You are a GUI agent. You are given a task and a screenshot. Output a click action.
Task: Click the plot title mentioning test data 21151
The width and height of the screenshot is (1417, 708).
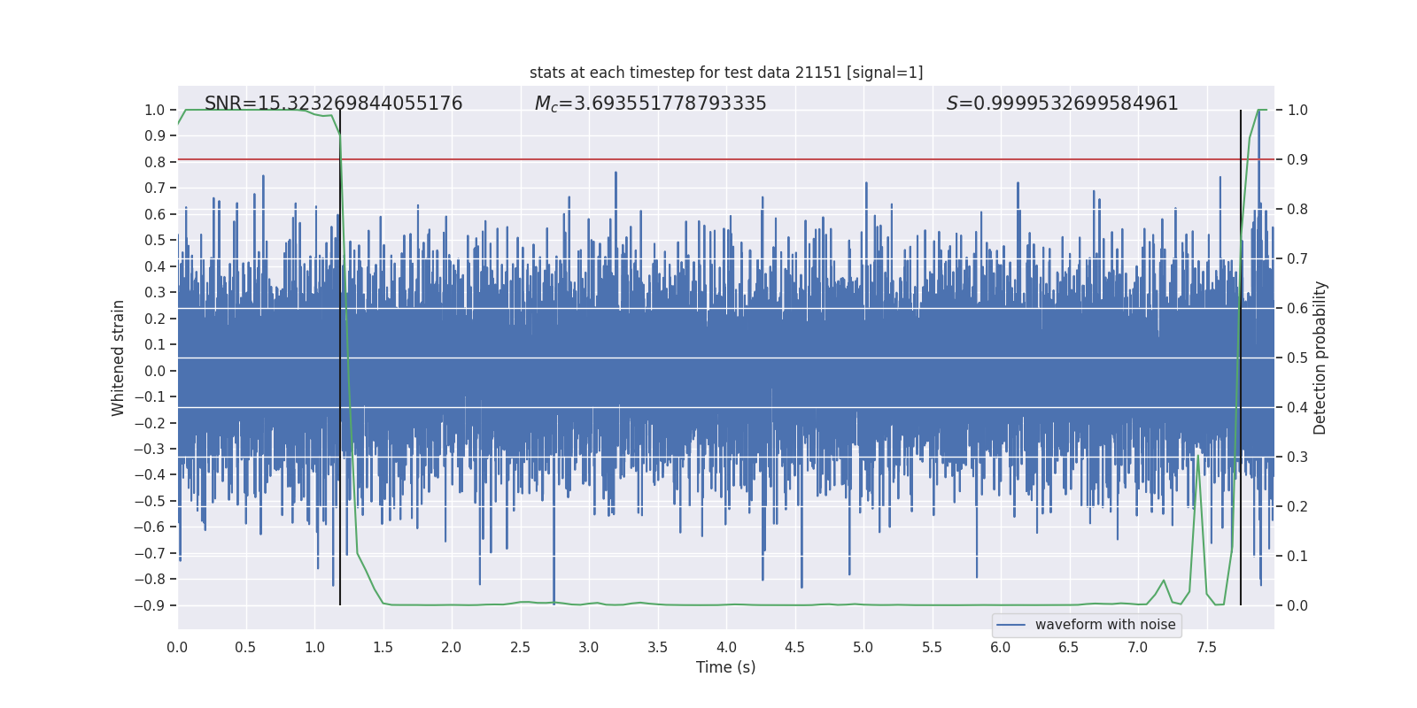[x=726, y=73]
